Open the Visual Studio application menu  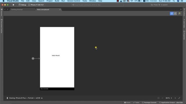point(13,1)
